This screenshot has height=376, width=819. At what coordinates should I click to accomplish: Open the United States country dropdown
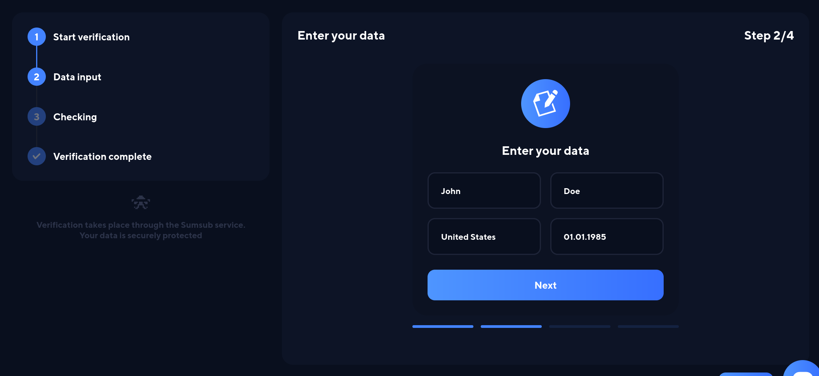pos(484,237)
